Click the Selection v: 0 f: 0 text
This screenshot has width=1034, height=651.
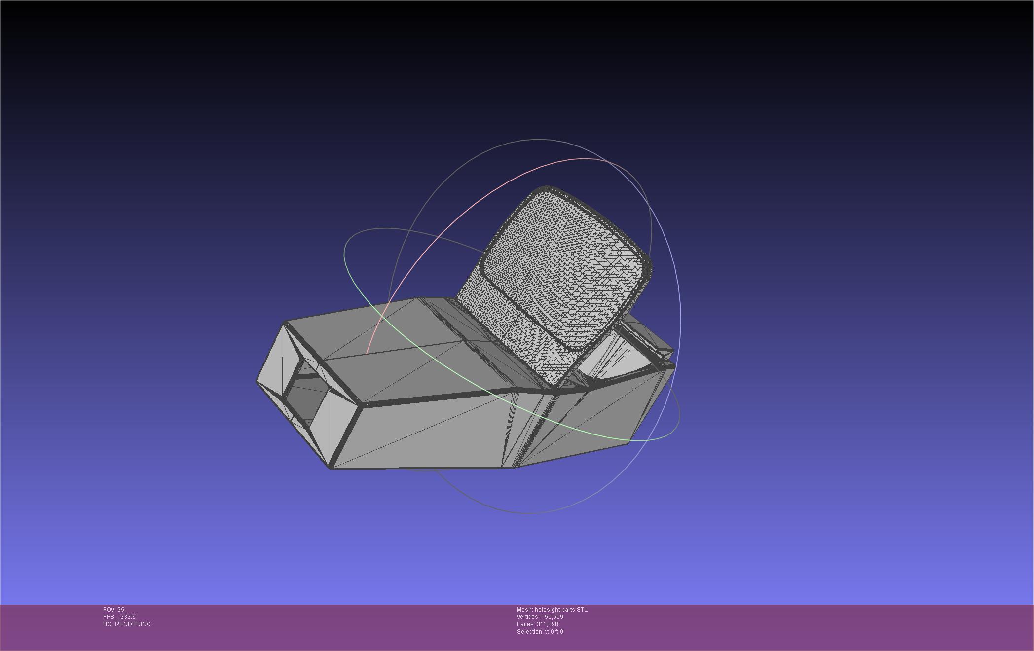coord(540,632)
